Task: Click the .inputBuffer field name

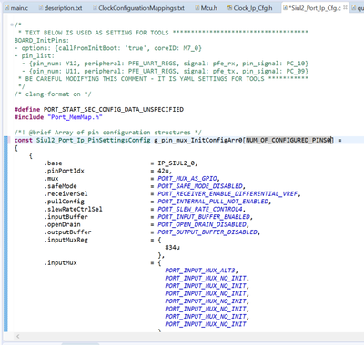Action: click(66, 217)
